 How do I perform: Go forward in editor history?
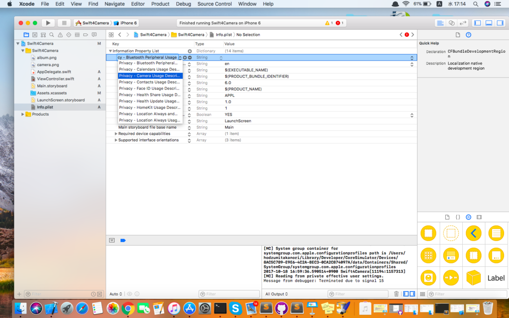pos(128,35)
